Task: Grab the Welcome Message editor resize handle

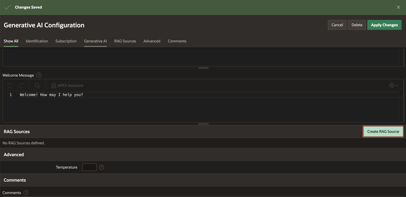Action: tap(203, 124)
